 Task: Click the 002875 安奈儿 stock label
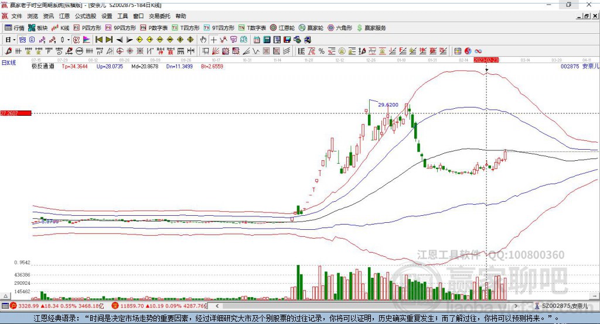tap(579, 66)
